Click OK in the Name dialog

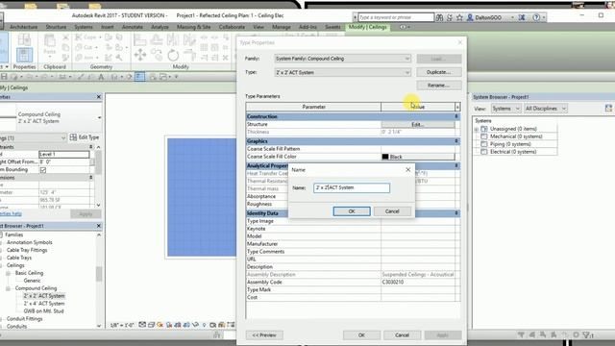click(352, 211)
